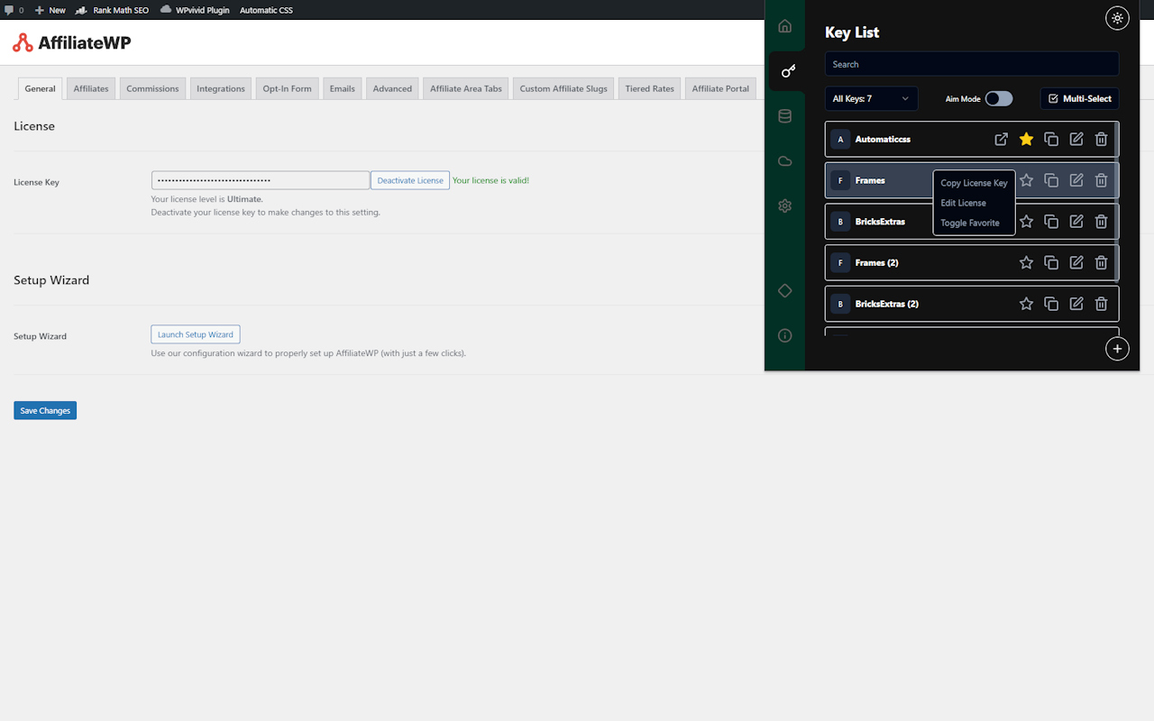Favorite the BricksExtras key star
The height and width of the screenshot is (721, 1154).
1026,221
